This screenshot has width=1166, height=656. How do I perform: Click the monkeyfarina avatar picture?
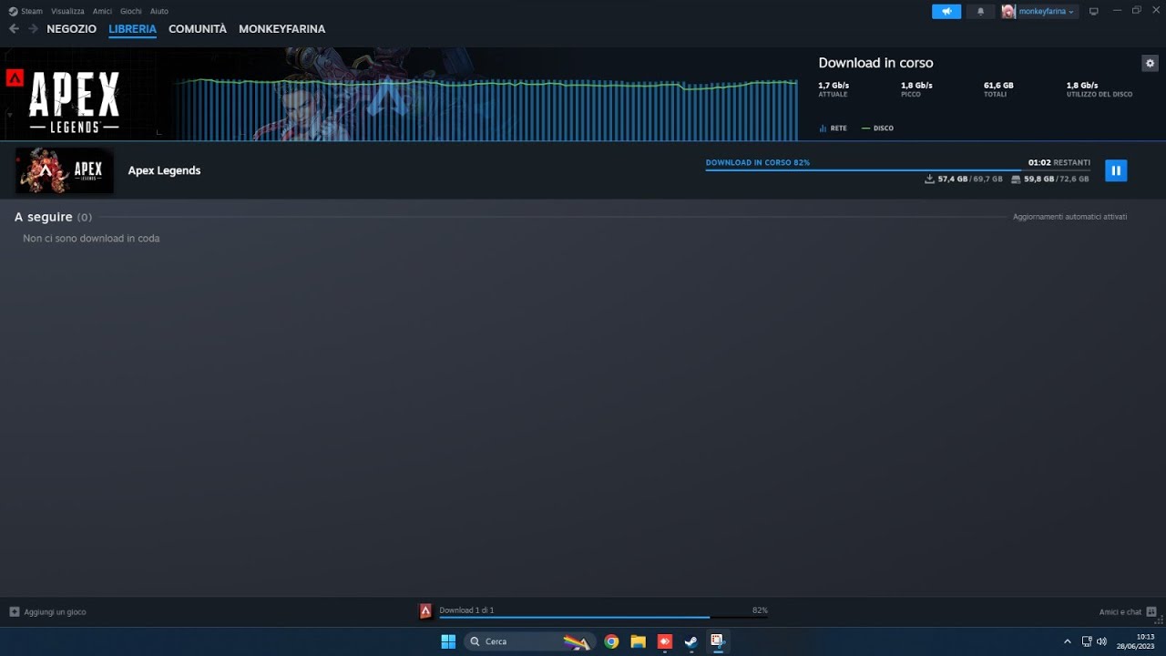[x=1008, y=11]
